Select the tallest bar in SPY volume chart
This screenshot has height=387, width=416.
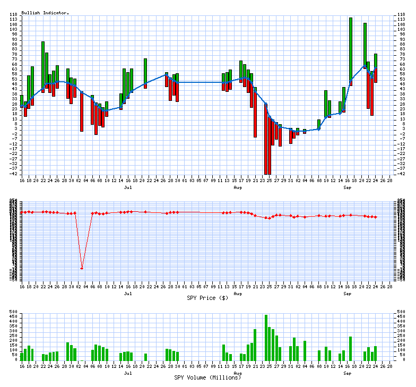point(266,338)
